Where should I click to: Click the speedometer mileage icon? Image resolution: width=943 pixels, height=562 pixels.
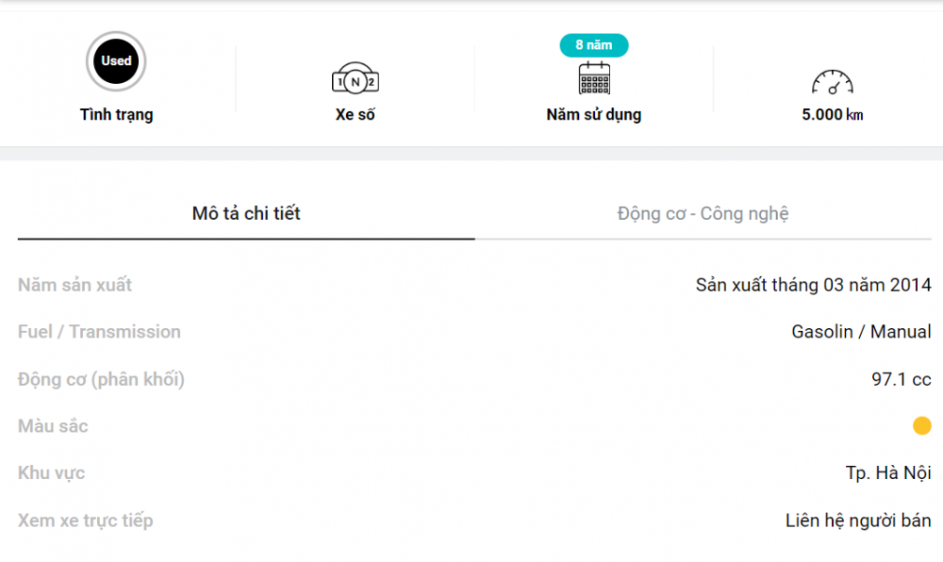click(x=833, y=82)
